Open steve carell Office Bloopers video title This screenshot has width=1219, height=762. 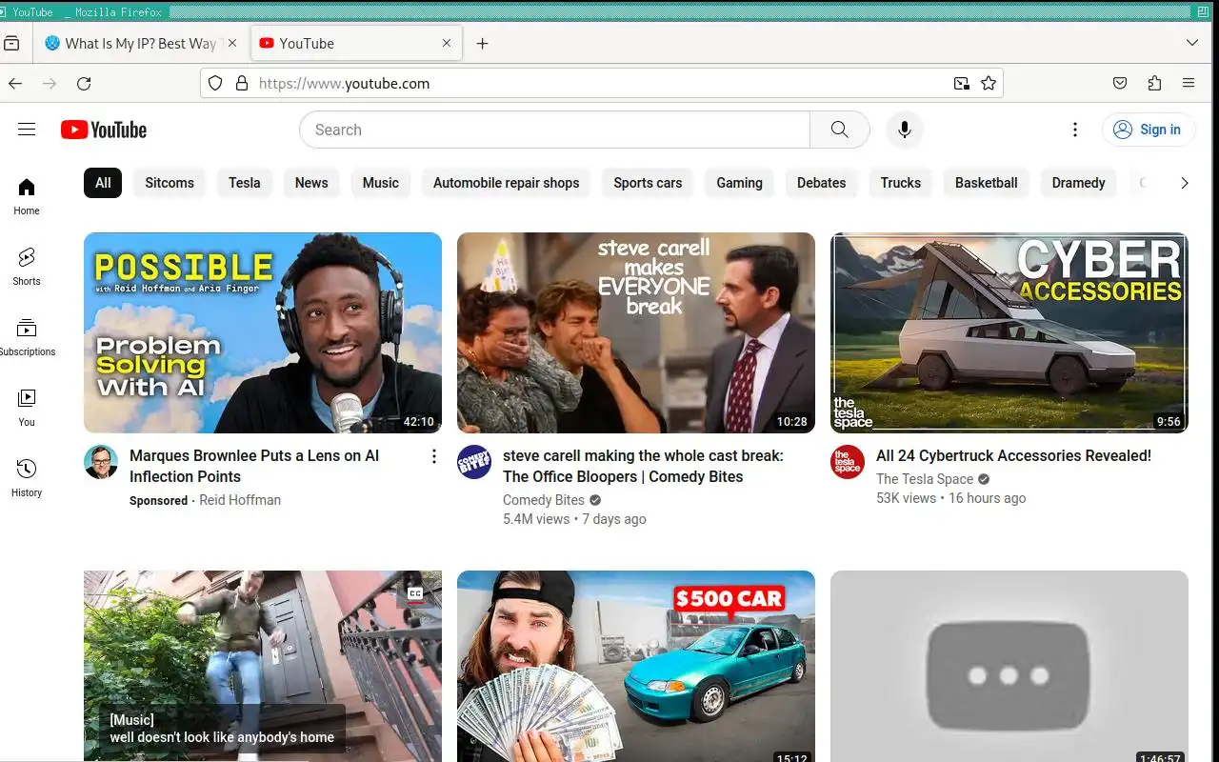click(643, 466)
